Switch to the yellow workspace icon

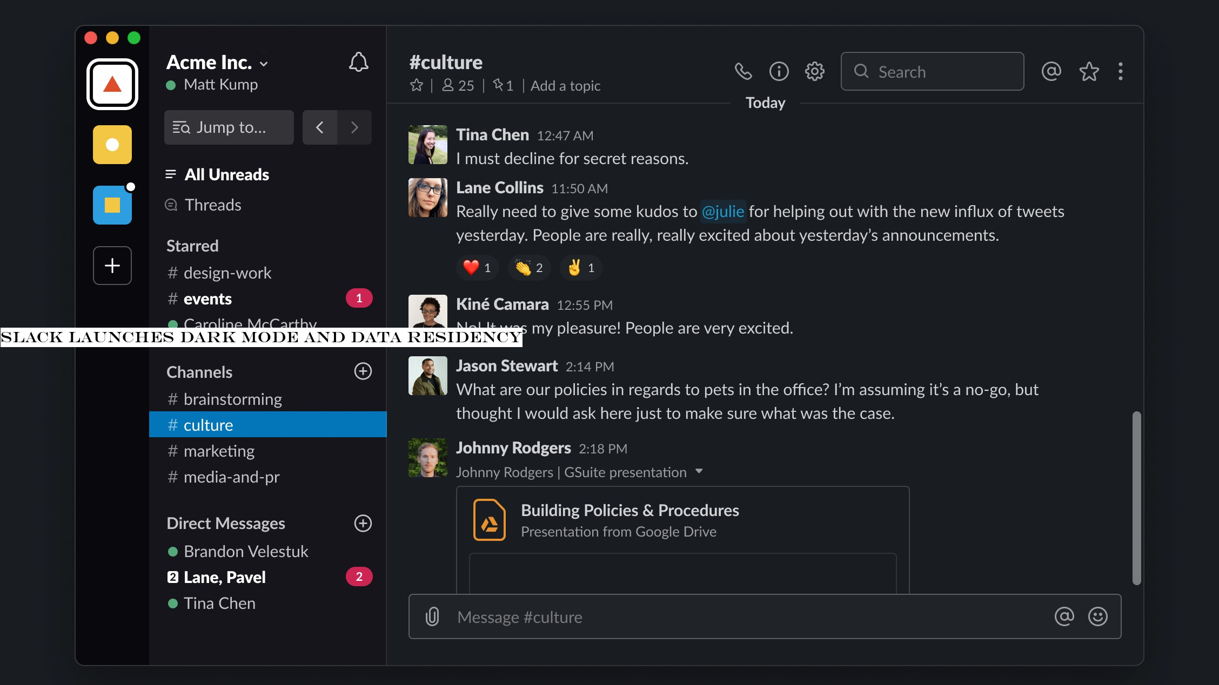click(x=112, y=145)
